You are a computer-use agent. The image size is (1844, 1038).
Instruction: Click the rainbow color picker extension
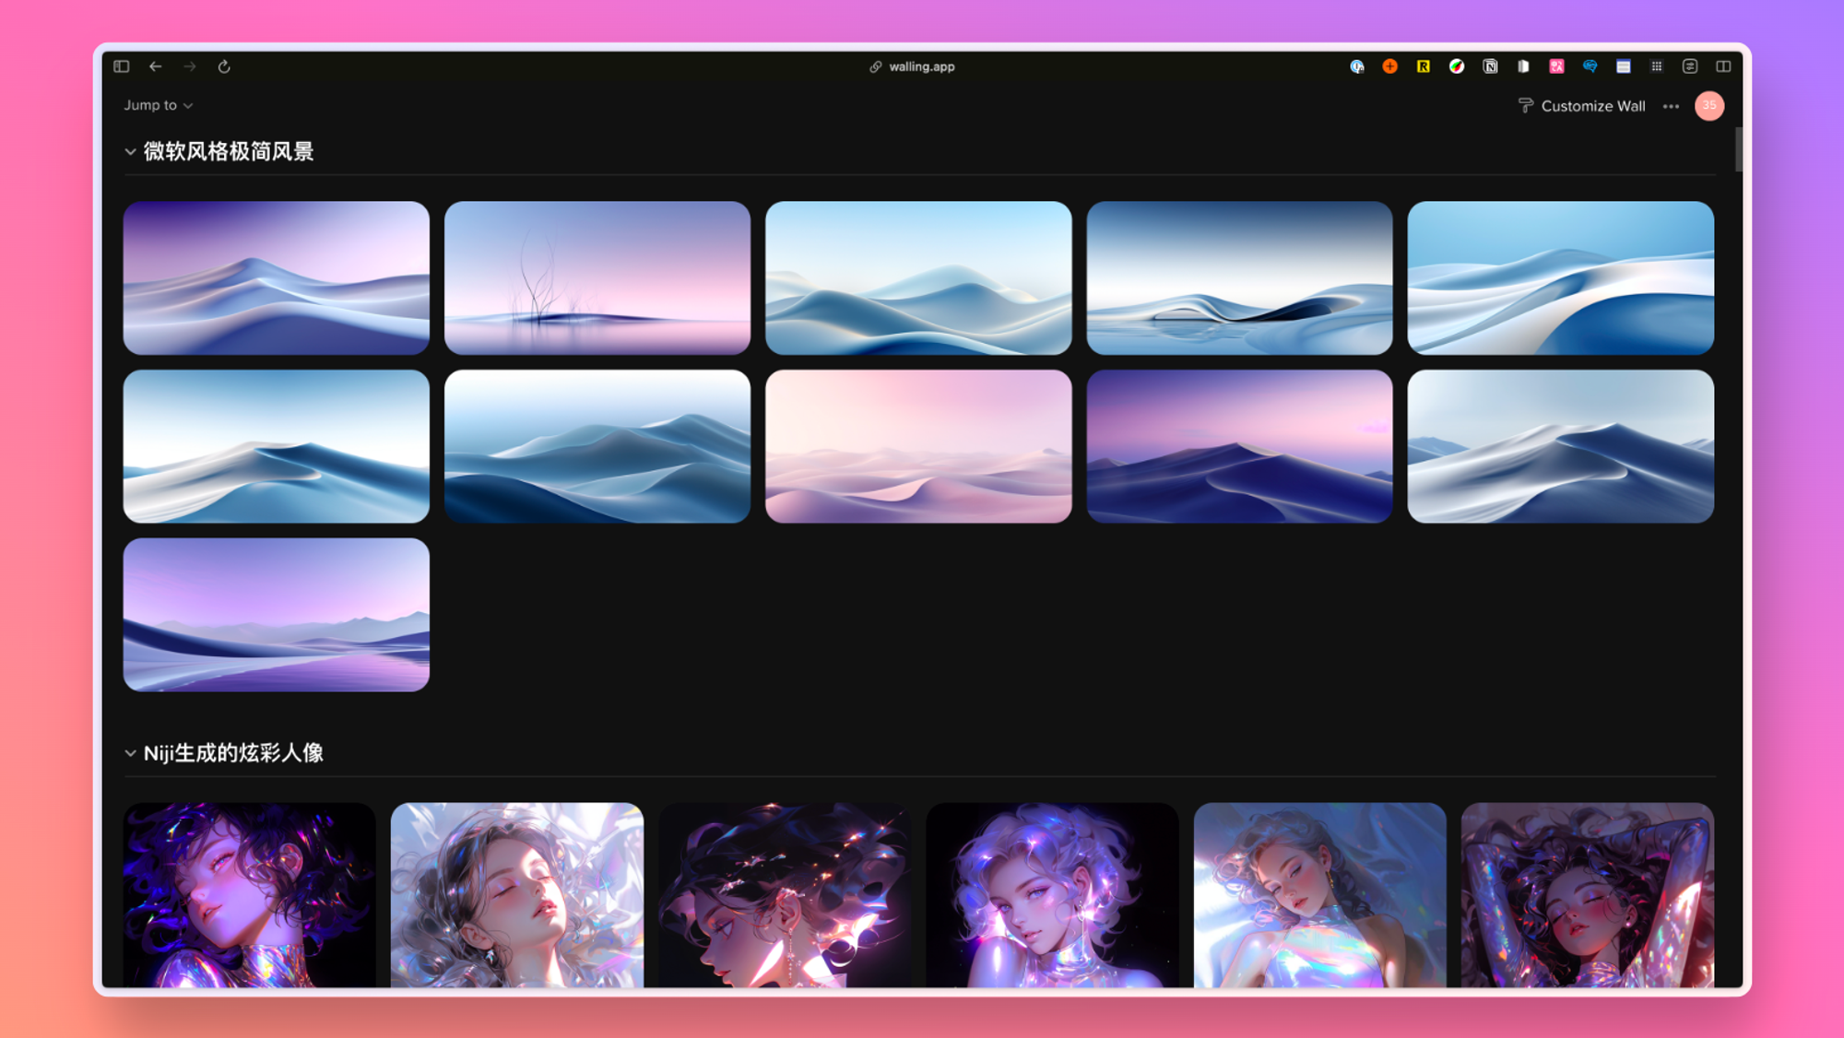click(x=1457, y=66)
